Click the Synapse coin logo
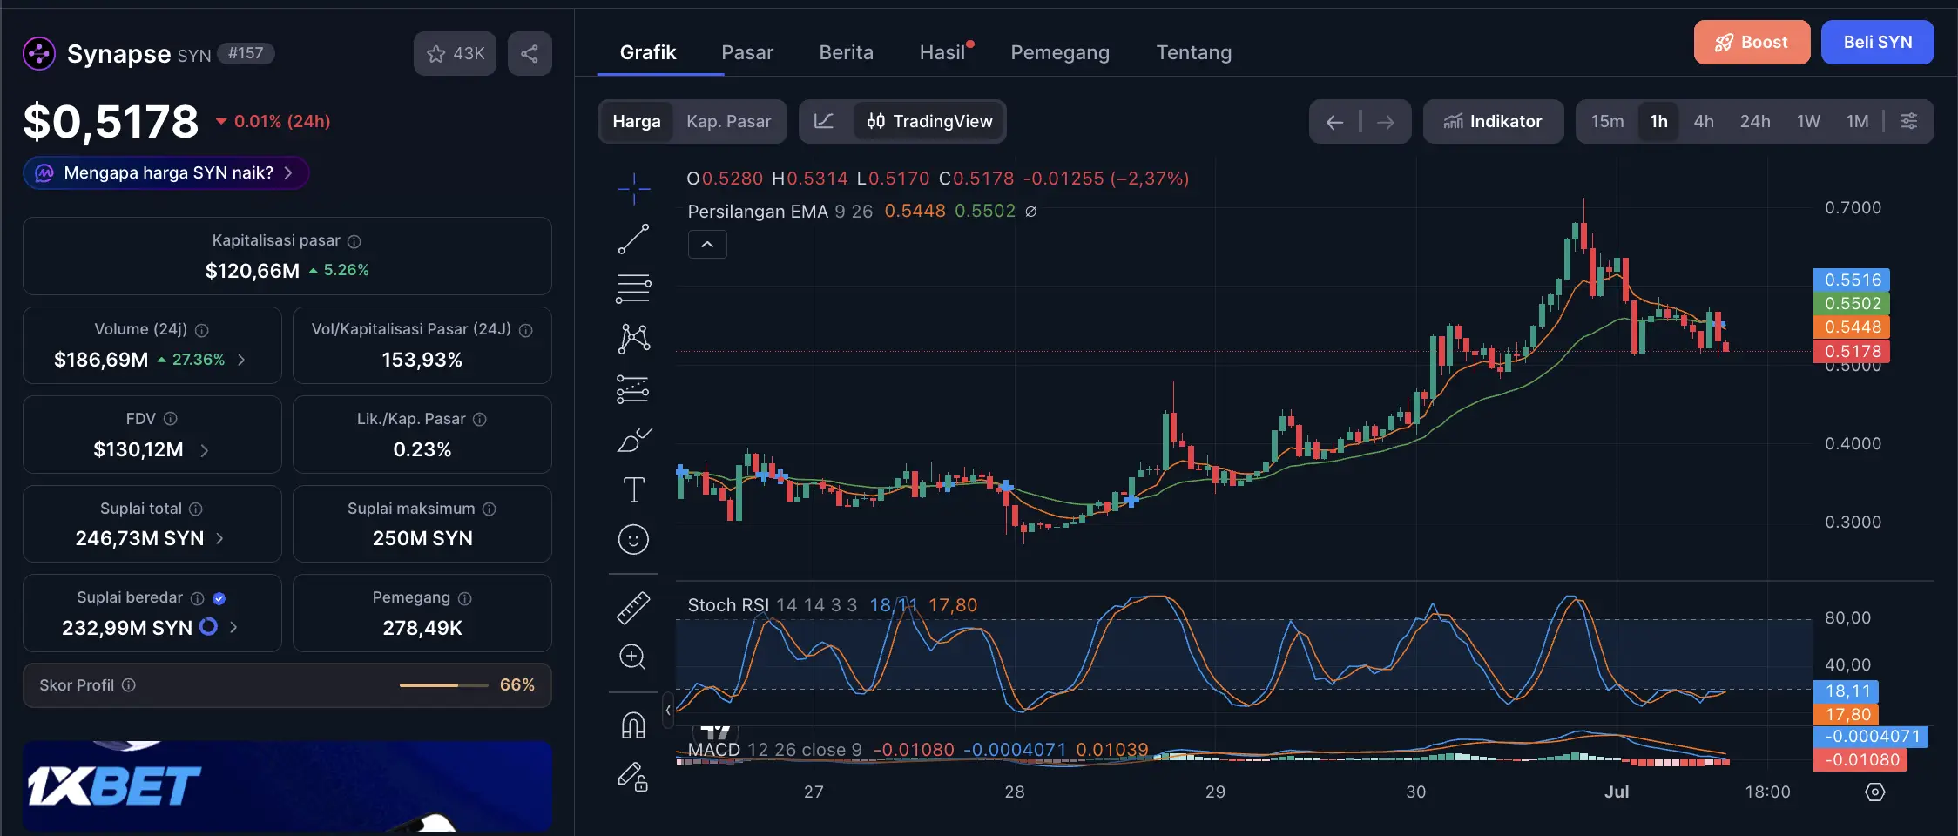Image resolution: width=1958 pixels, height=836 pixels. point(39,54)
